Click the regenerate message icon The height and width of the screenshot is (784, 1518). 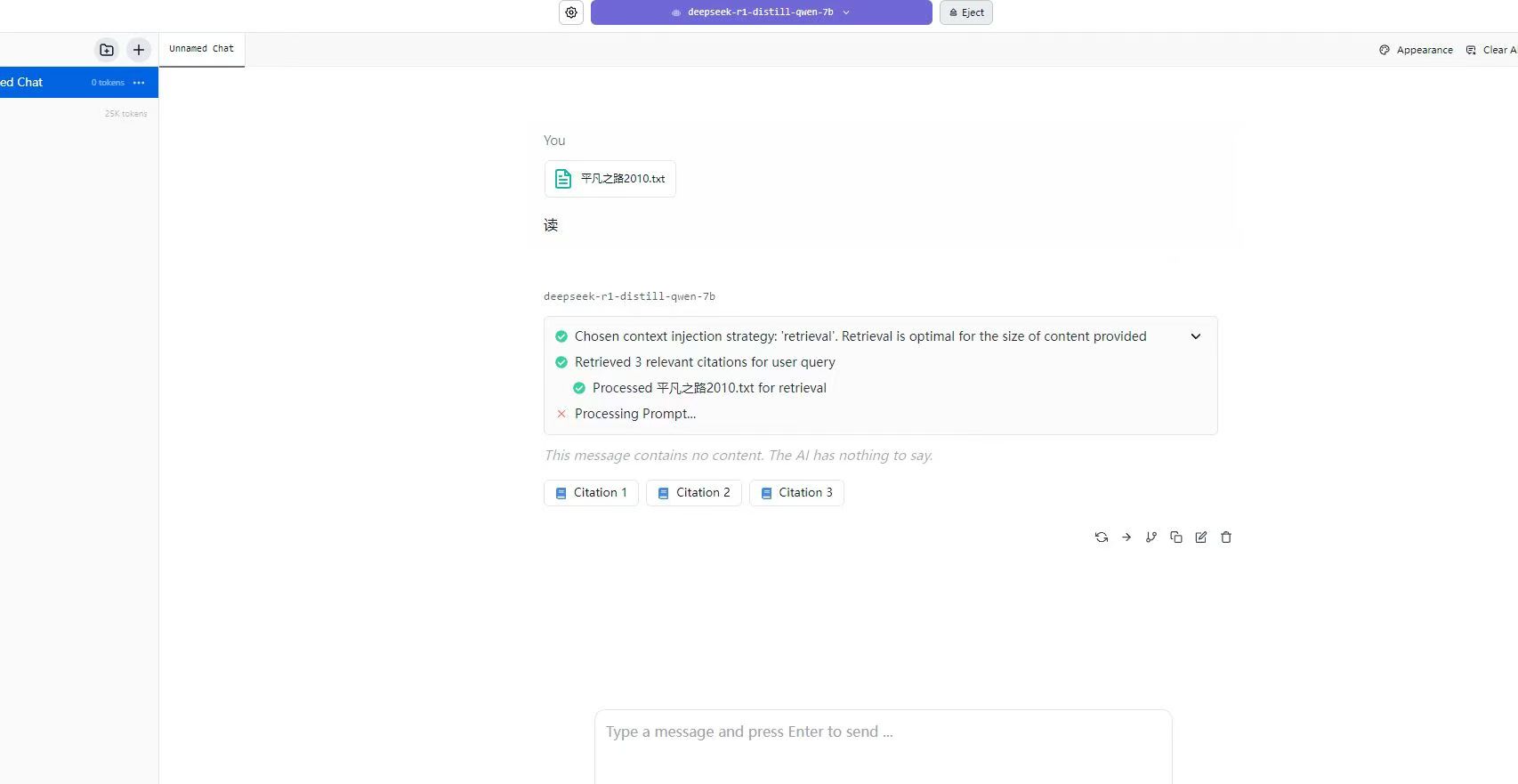coord(1102,537)
